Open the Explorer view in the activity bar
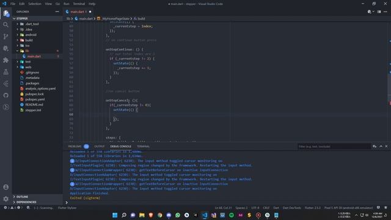 (5, 13)
